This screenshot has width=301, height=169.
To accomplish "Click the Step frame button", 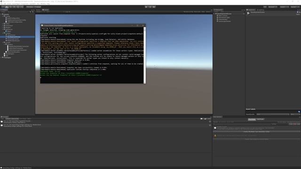I will tap(154, 7).
